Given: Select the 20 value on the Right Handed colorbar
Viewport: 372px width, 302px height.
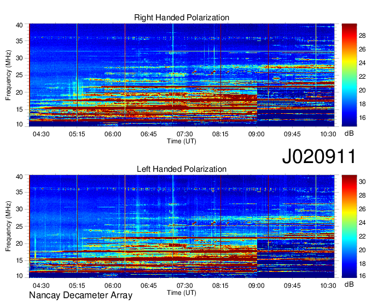Looking at the screenshot, I should coord(362,90).
